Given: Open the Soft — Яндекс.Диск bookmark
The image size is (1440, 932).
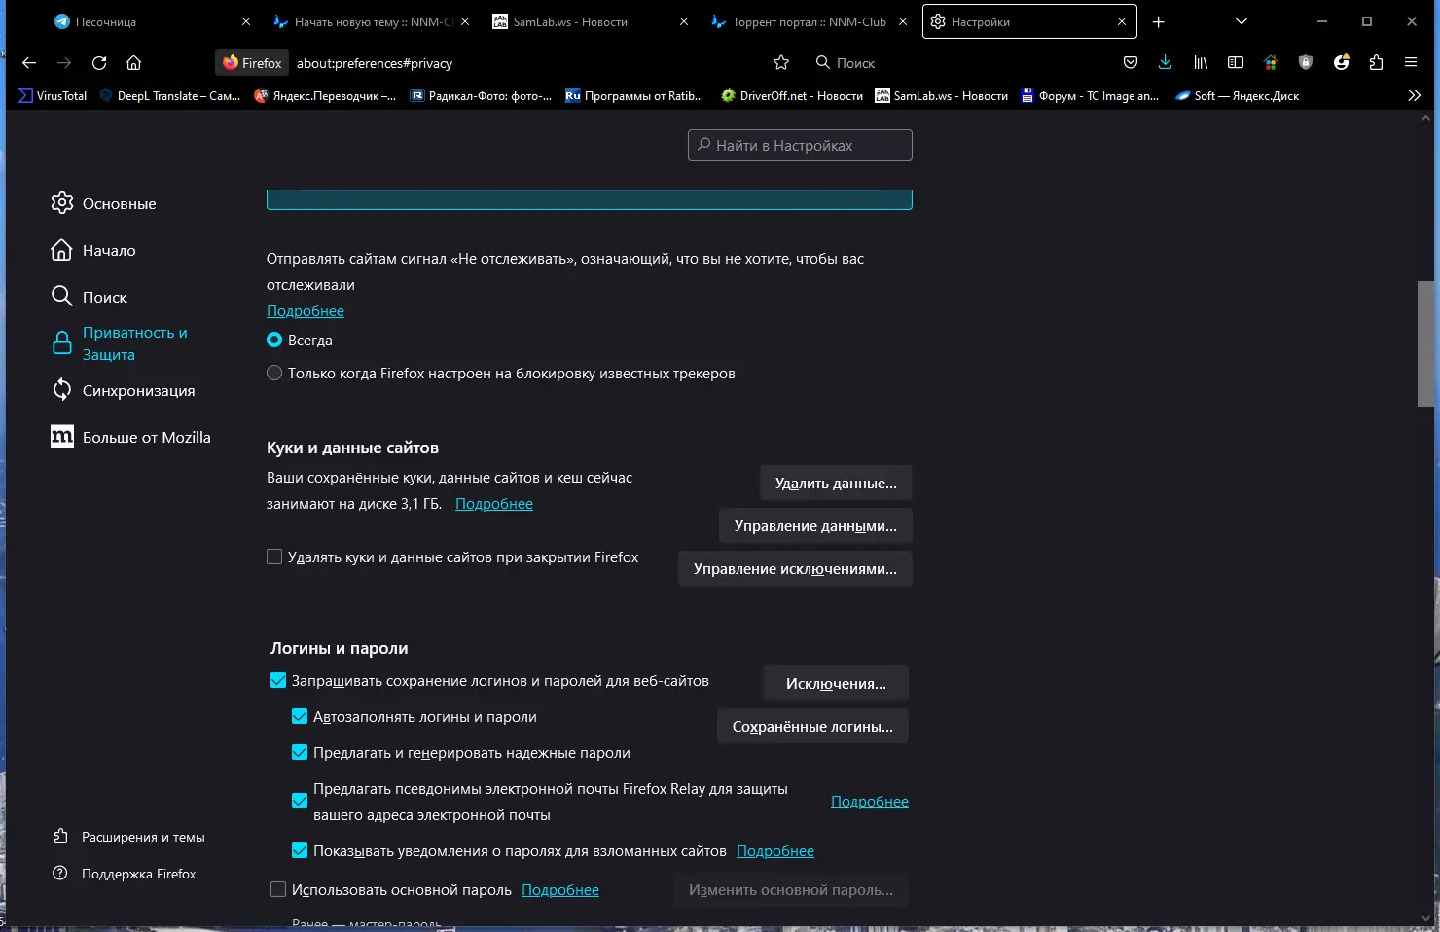Looking at the screenshot, I should [1237, 96].
